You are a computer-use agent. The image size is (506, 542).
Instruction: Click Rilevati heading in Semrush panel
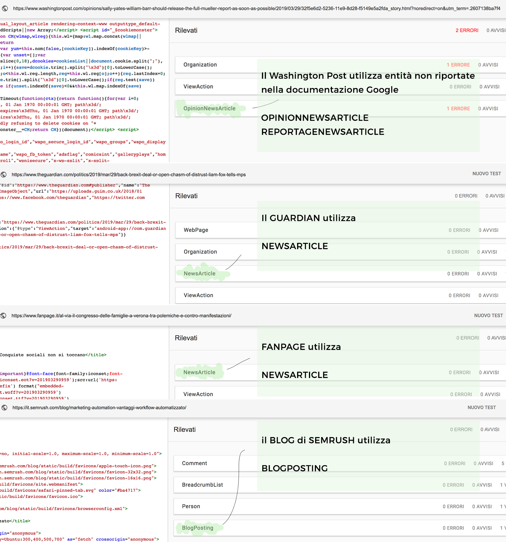[x=184, y=429]
